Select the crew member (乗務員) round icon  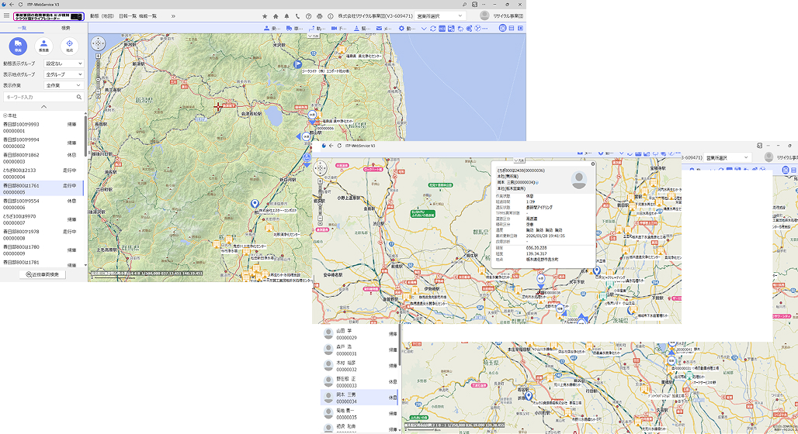pos(43,46)
